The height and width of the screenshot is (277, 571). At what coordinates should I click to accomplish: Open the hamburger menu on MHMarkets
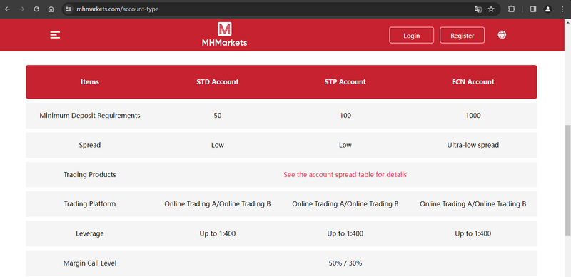coord(55,35)
